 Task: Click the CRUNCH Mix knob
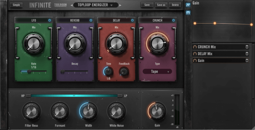pyautogui.click(x=158, y=43)
